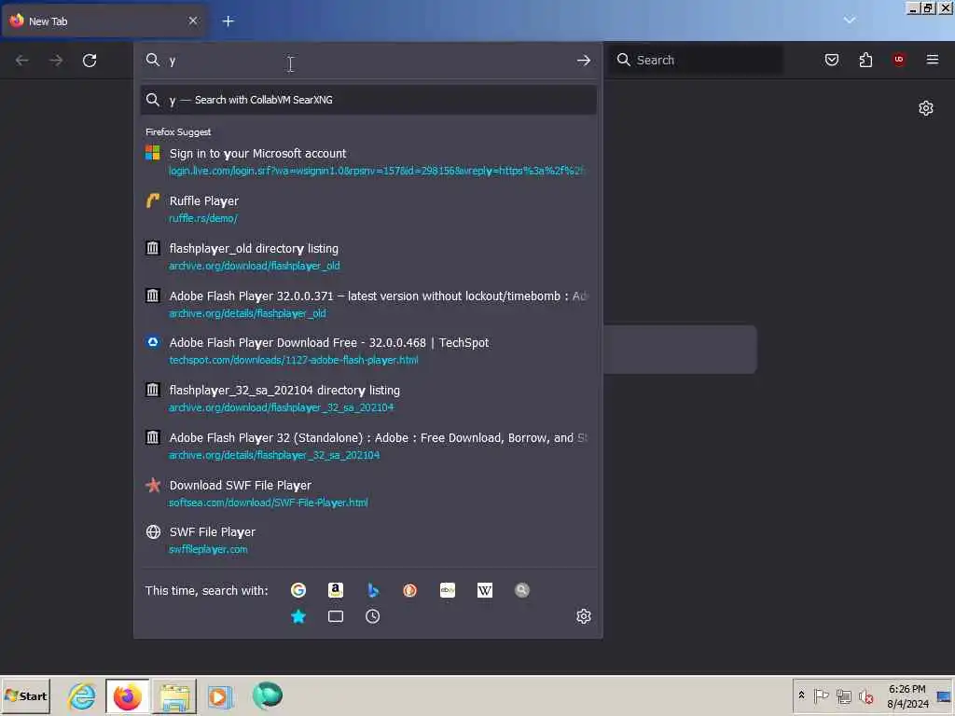The width and height of the screenshot is (955, 716).
Task: Open 'flashplayer_old directory listing' suggestion
Action: [367, 256]
